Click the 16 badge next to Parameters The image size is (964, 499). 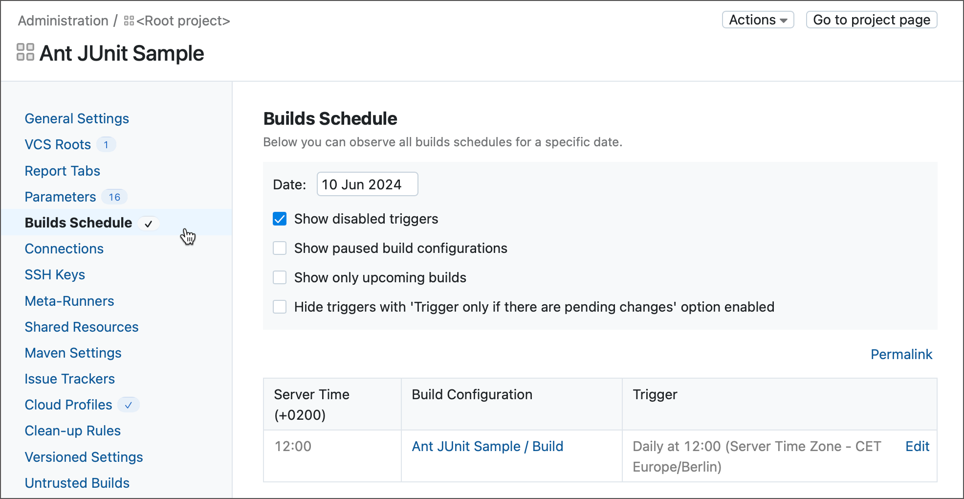coord(114,197)
